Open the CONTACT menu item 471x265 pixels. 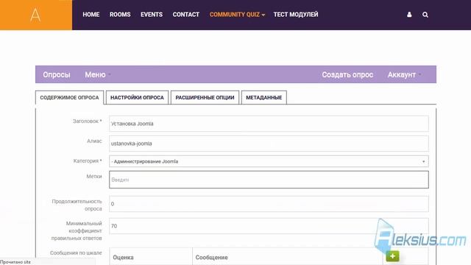tap(186, 15)
